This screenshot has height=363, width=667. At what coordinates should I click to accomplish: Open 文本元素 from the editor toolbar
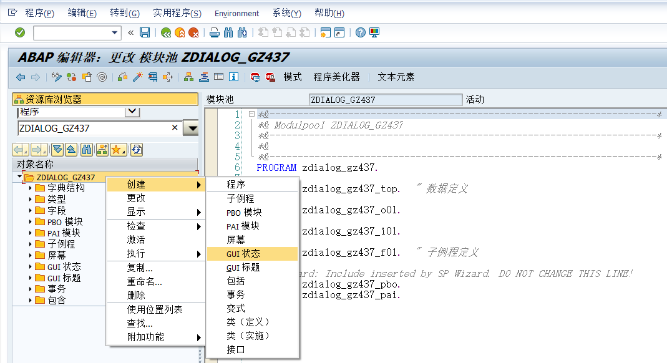pyautogui.click(x=395, y=77)
